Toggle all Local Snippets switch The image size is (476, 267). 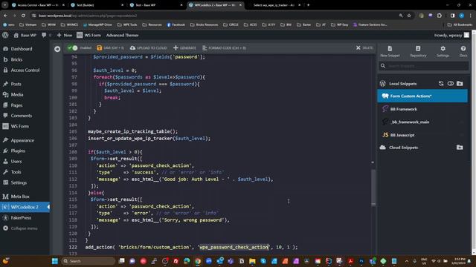pos(451,84)
